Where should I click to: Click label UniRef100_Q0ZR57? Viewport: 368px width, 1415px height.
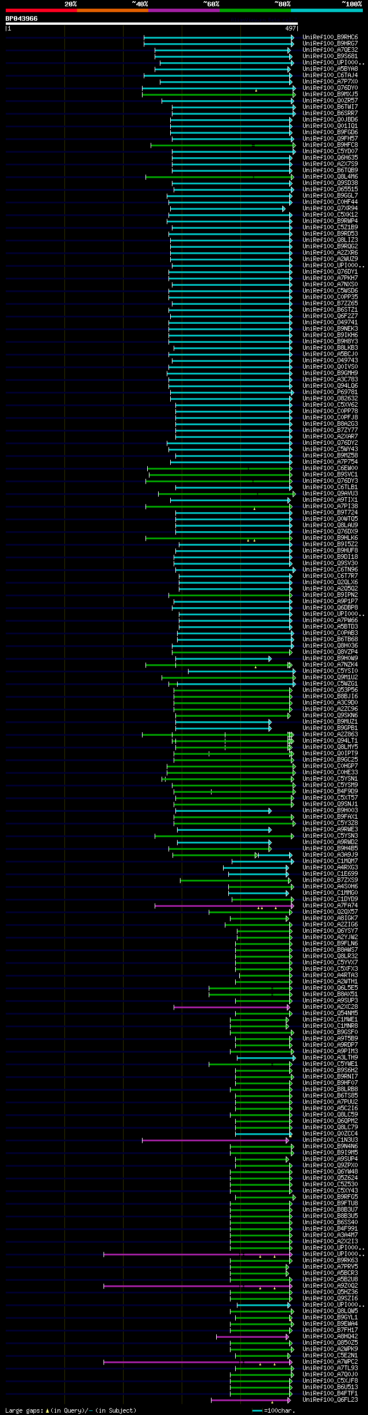click(x=330, y=101)
